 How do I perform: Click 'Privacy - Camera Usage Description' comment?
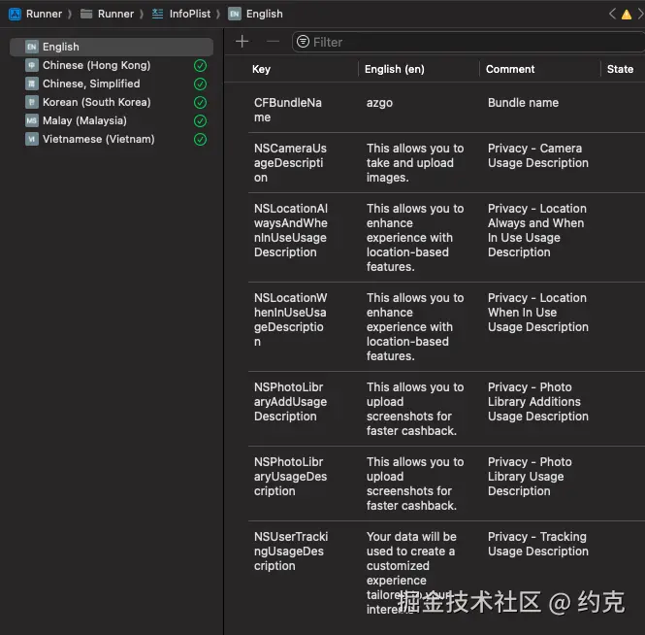tap(538, 155)
